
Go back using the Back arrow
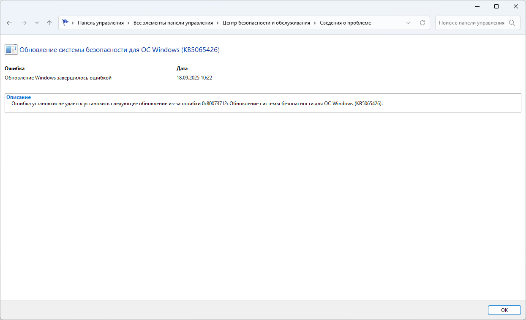9,23
